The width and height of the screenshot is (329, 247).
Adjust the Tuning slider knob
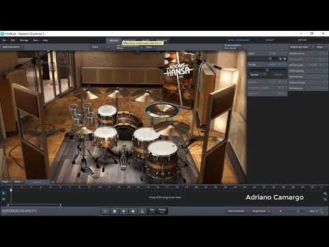(x=267, y=70)
